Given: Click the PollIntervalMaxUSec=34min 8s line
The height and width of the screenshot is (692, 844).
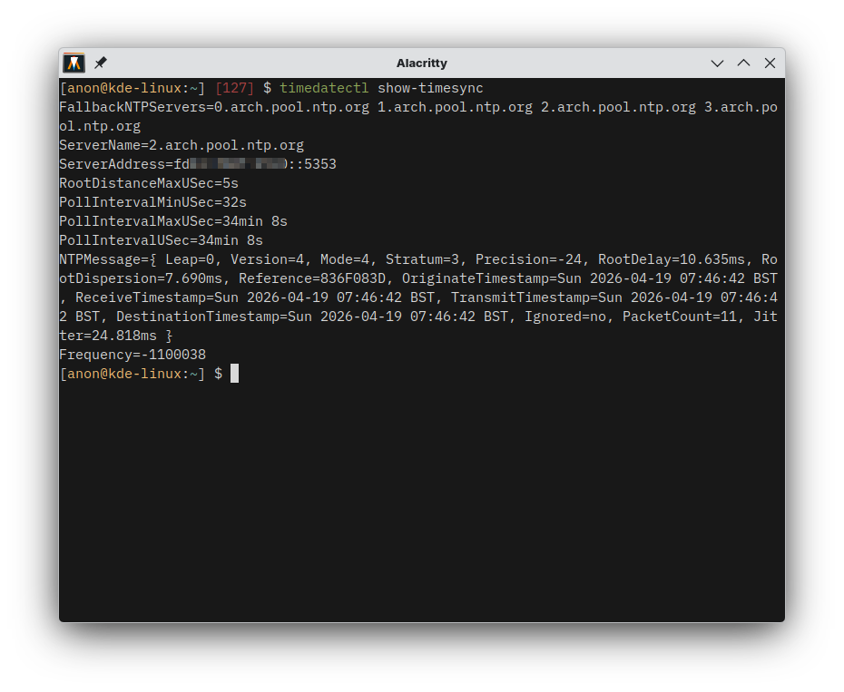Looking at the screenshot, I should click(x=173, y=221).
